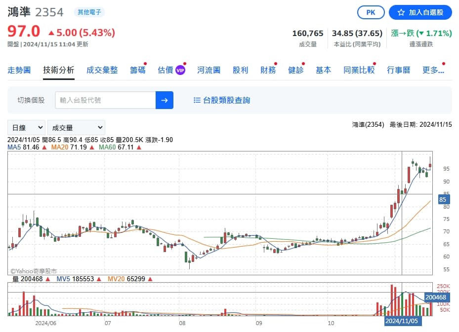View the 股利 tab

click(240, 70)
